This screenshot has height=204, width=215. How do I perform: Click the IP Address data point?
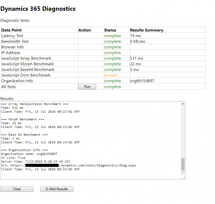[11, 53]
